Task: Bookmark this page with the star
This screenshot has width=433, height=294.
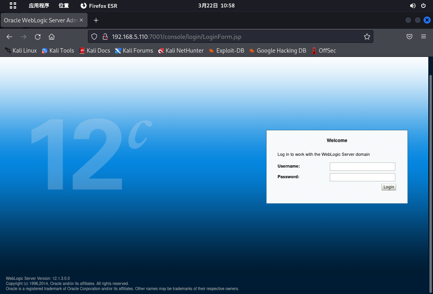Action: [367, 37]
